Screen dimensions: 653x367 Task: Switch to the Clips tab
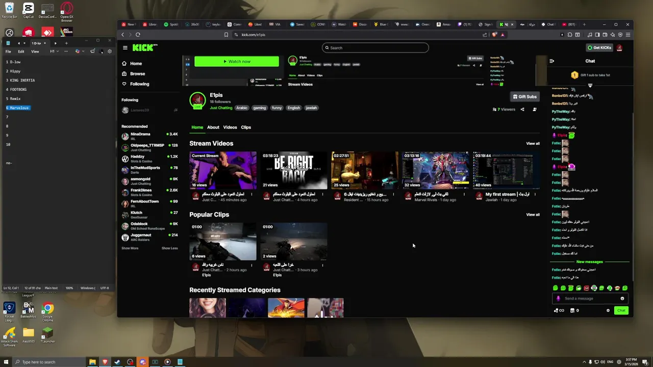coord(246,127)
